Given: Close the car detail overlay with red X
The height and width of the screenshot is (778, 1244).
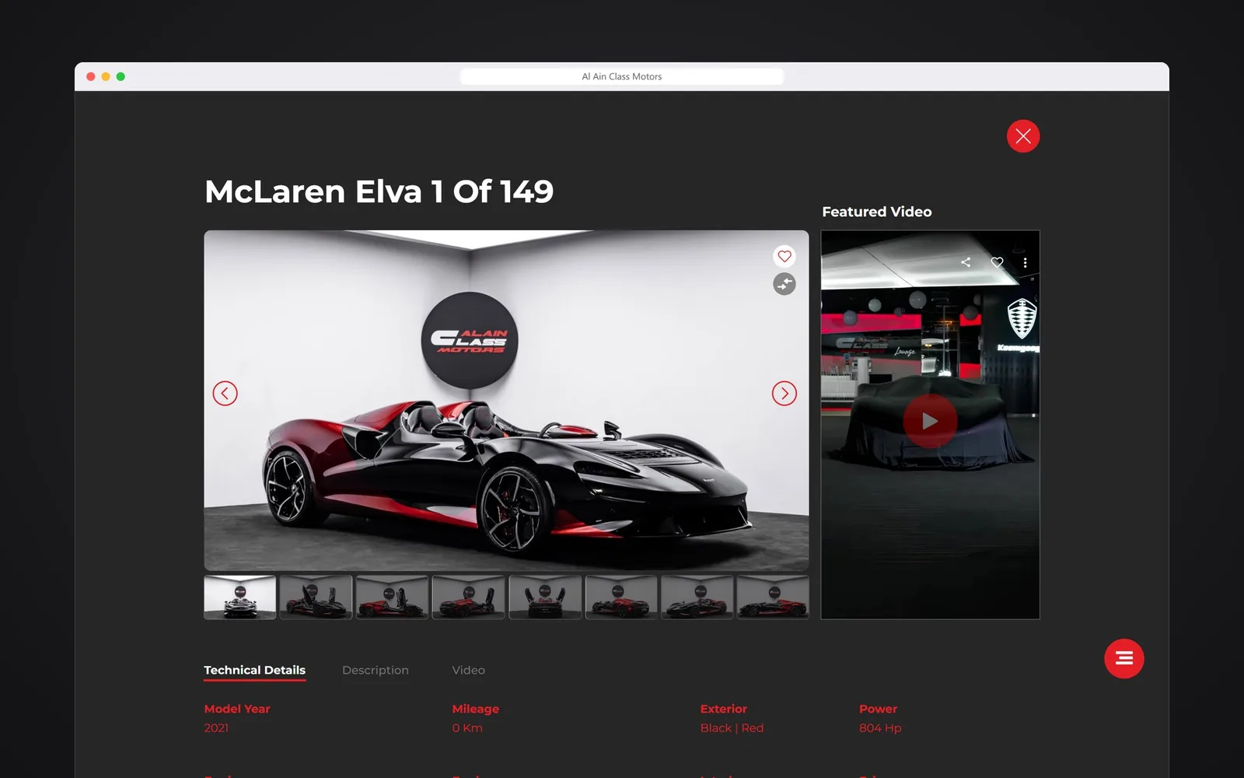Looking at the screenshot, I should tap(1023, 136).
